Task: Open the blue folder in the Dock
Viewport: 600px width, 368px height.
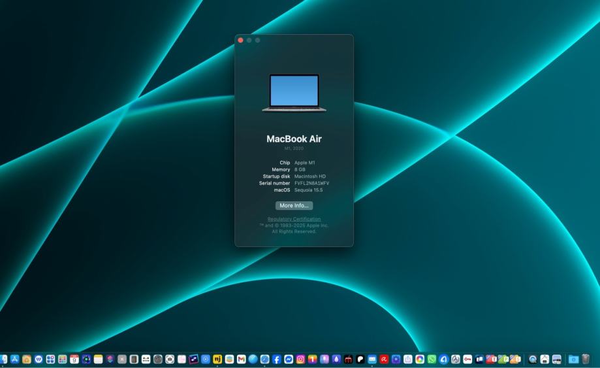Action: pyautogui.click(x=573, y=360)
